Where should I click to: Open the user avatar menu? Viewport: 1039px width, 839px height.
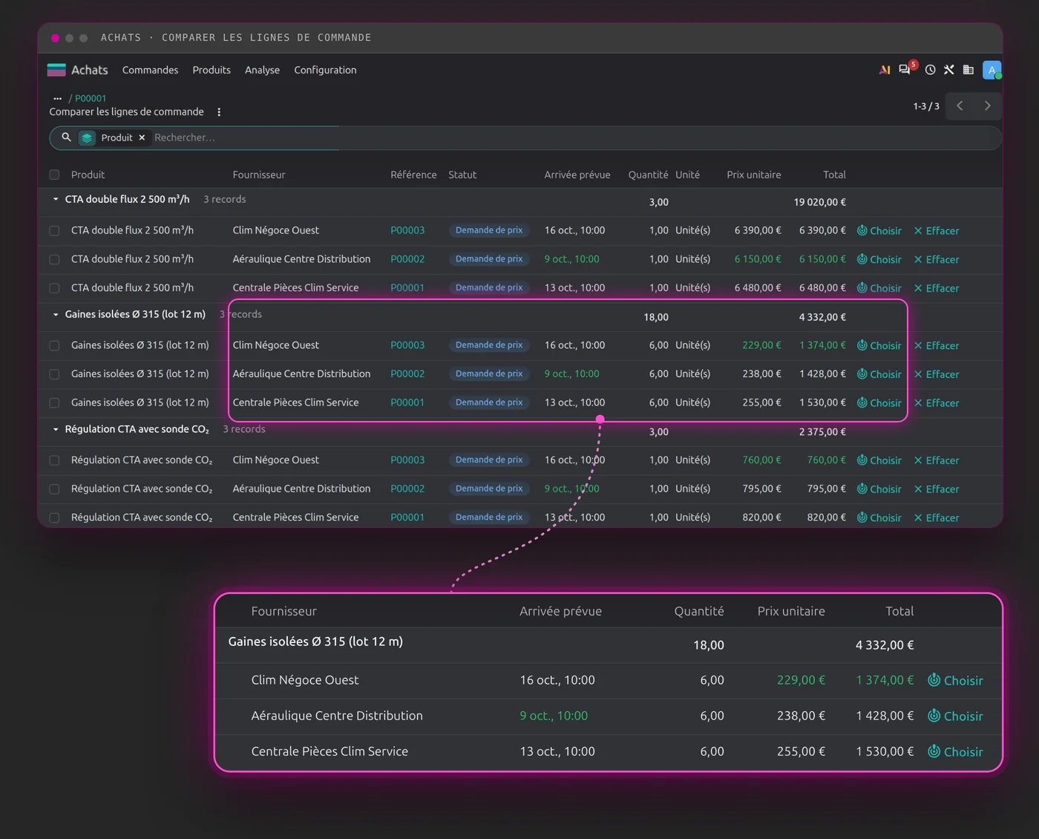(x=992, y=70)
